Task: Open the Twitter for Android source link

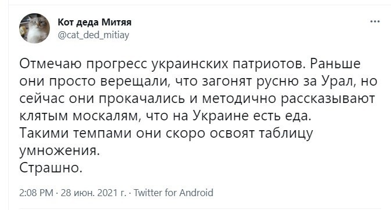Action: [174, 193]
